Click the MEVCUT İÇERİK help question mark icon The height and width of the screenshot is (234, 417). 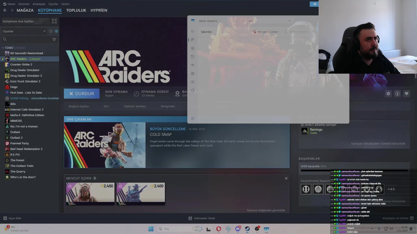95,178
